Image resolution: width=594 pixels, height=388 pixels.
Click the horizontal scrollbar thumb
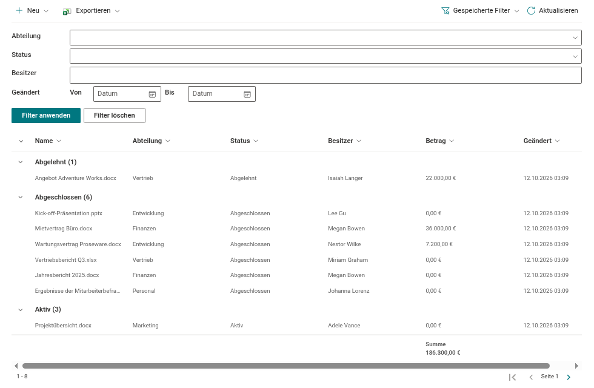click(286, 366)
